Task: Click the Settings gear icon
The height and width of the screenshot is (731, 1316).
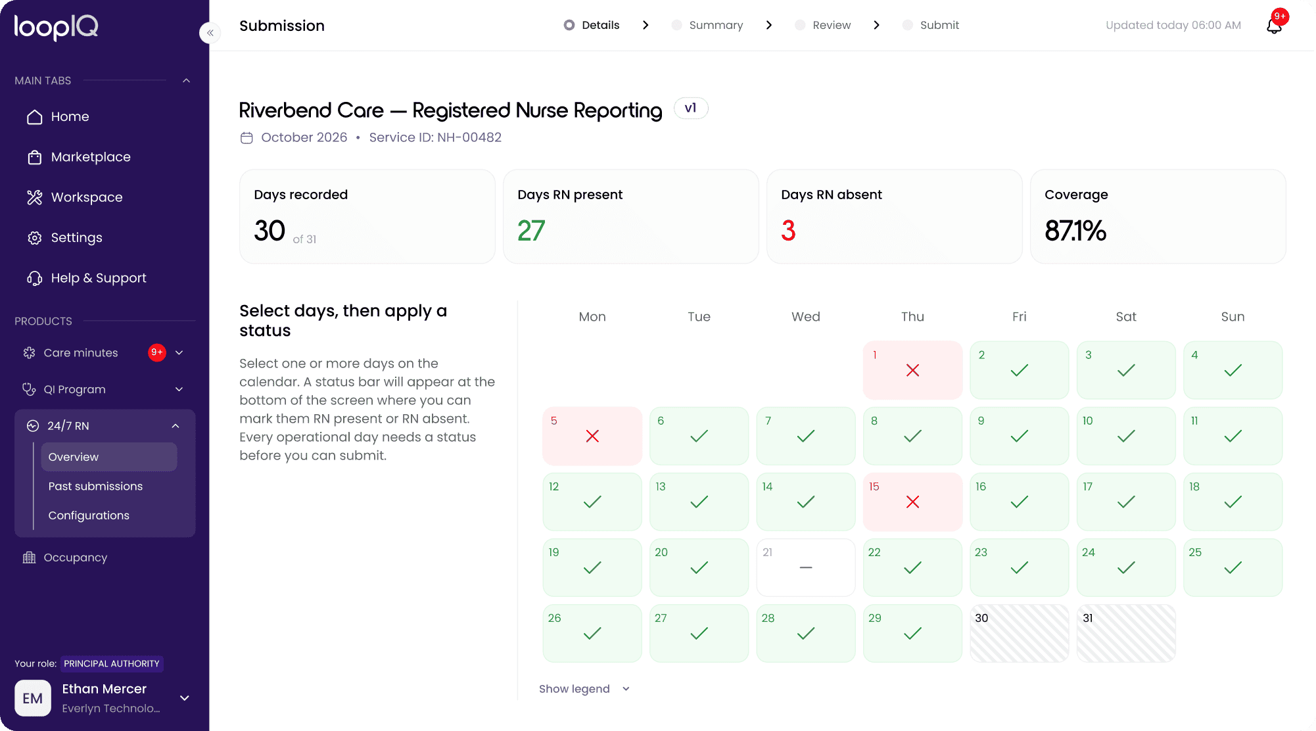Action: 35,238
